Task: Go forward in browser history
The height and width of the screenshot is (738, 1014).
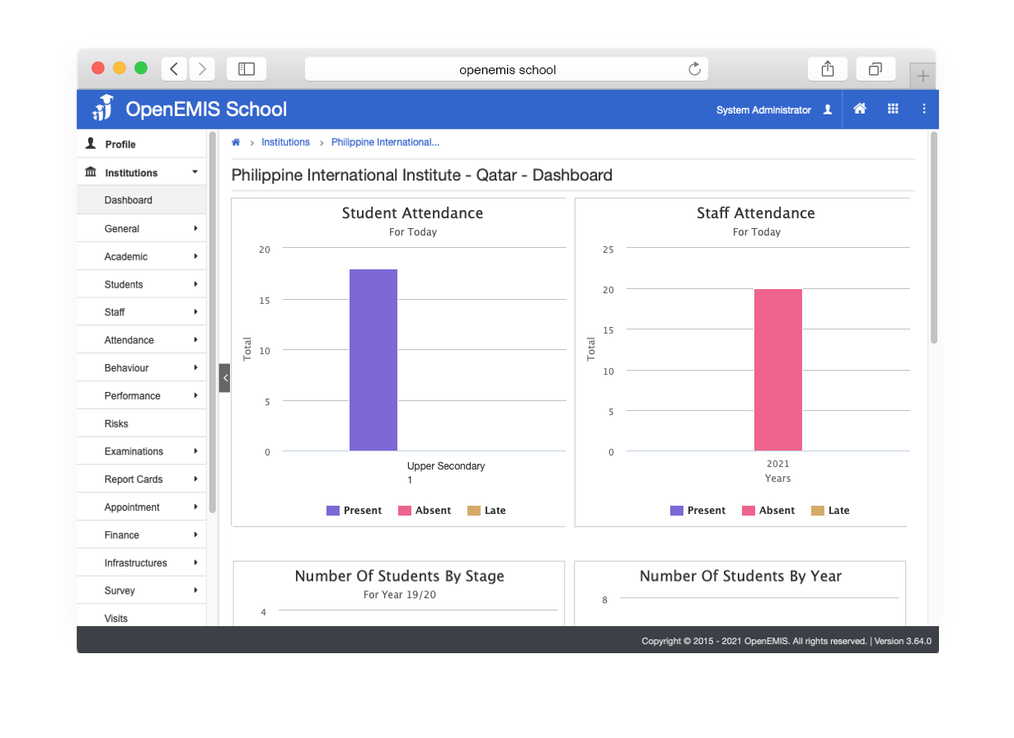Action: pyautogui.click(x=202, y=69)
